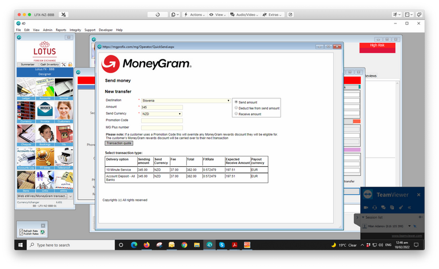Click the remote toolbar pencil note icon
The image size is (439, 269).
[x=290, y=14]
